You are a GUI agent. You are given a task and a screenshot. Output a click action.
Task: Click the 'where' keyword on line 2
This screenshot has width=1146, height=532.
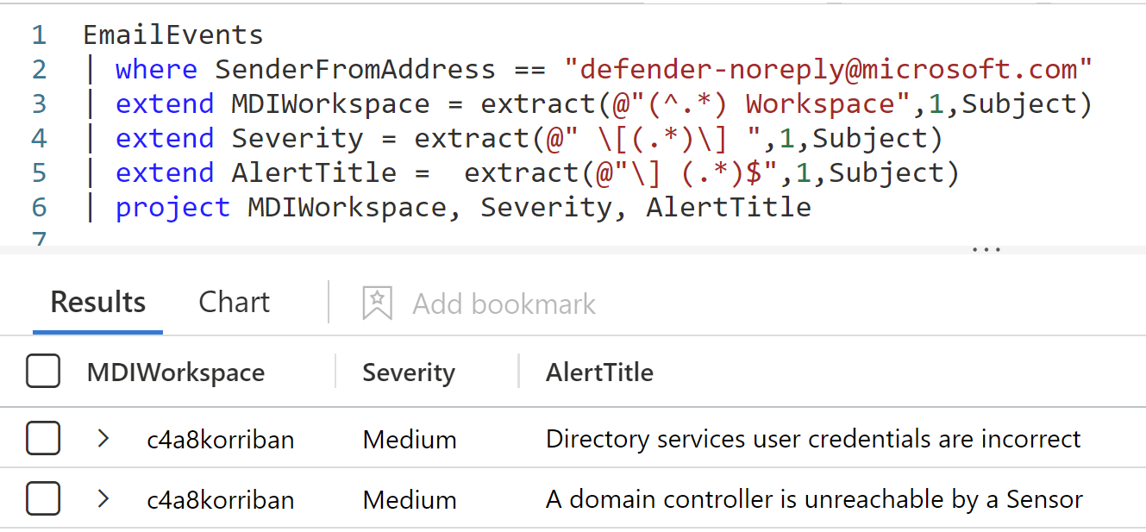click(156, 69)
